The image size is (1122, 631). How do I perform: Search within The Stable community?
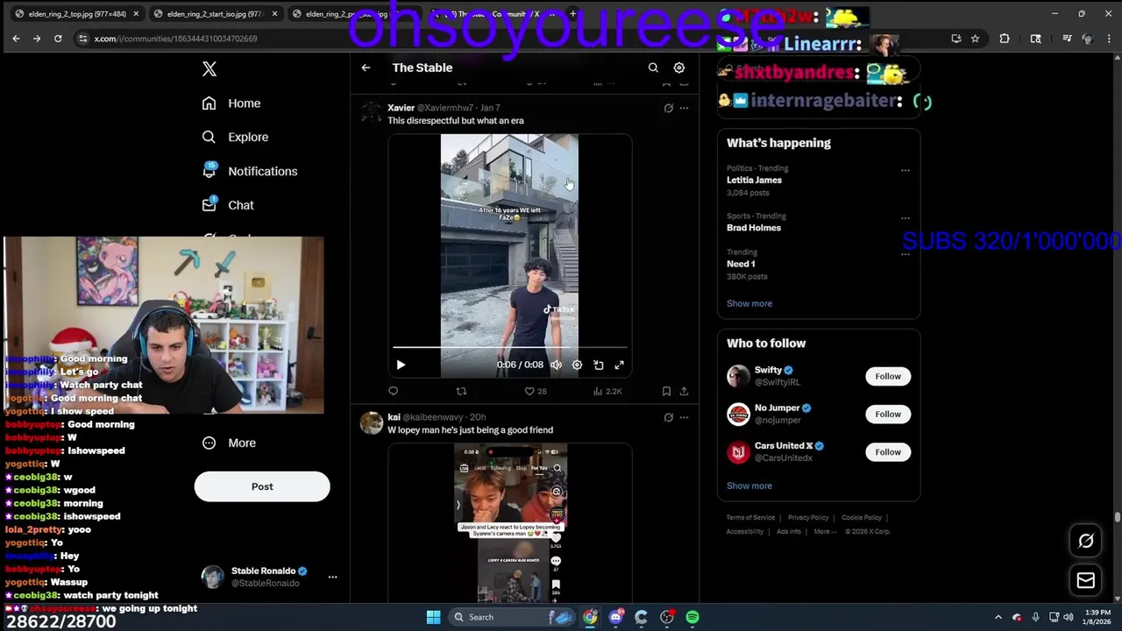point(653,67)
